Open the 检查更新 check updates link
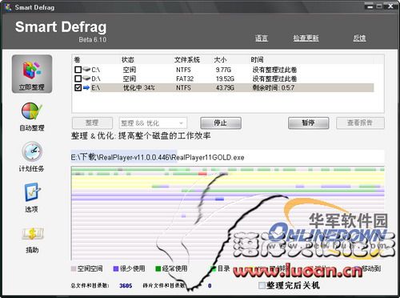Screen dimensions: 400x298 click(306, 38)
